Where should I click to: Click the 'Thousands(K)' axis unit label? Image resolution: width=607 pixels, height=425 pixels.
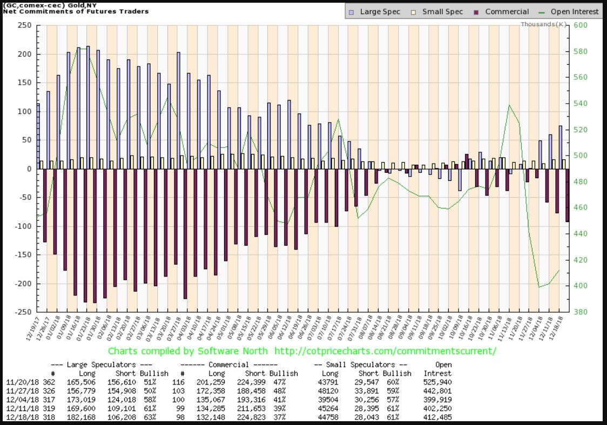[544, 24]
